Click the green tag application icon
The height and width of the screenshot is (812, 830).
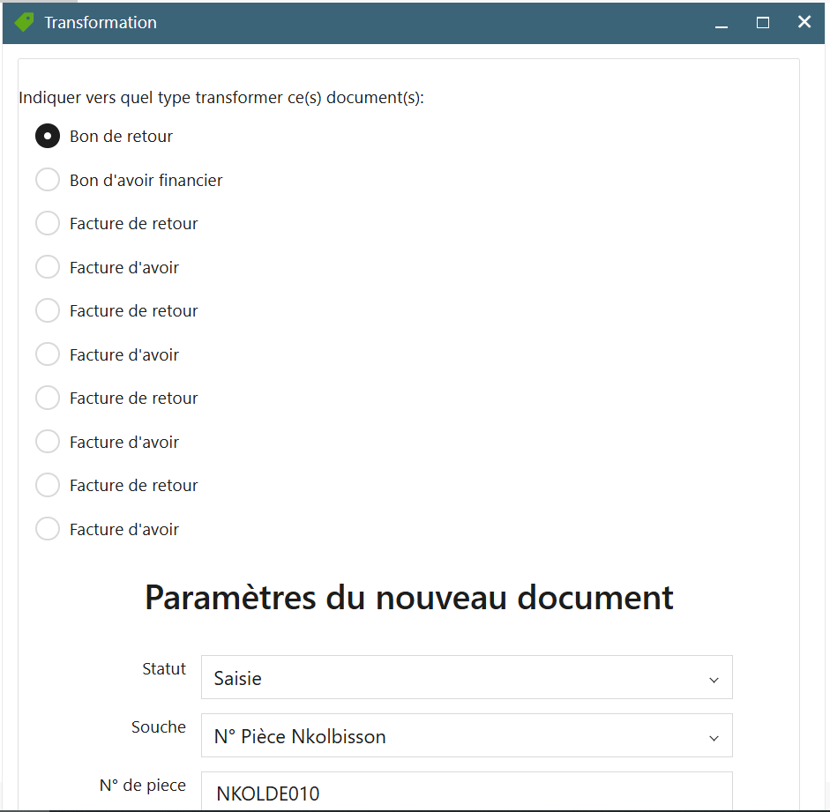click(25, 22)
